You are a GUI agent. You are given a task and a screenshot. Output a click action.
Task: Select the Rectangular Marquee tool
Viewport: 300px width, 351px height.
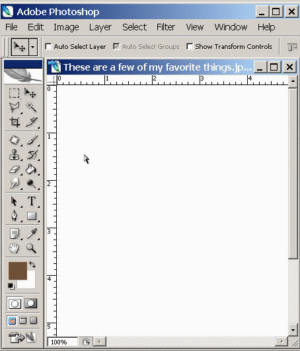(14, 93)
